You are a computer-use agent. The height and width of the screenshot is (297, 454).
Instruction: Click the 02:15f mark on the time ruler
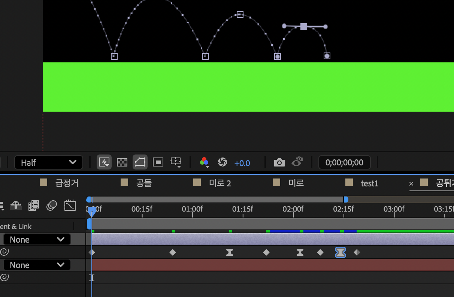[343, 209]
